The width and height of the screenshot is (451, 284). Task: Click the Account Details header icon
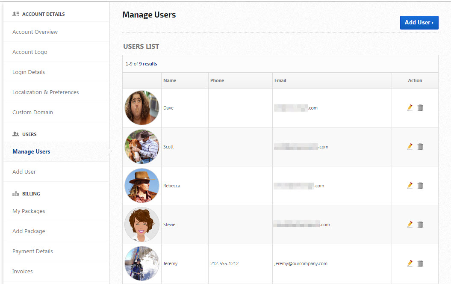coord(16,14)
